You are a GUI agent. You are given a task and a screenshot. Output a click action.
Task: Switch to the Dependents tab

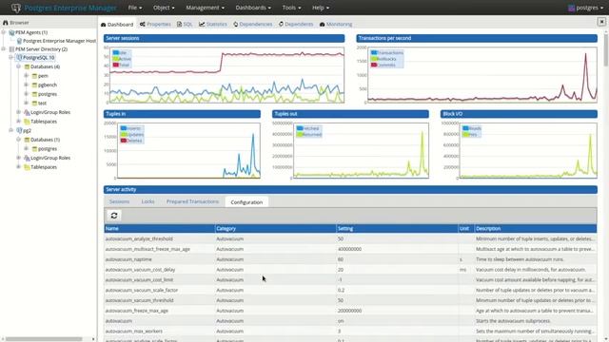click(296, 24)
